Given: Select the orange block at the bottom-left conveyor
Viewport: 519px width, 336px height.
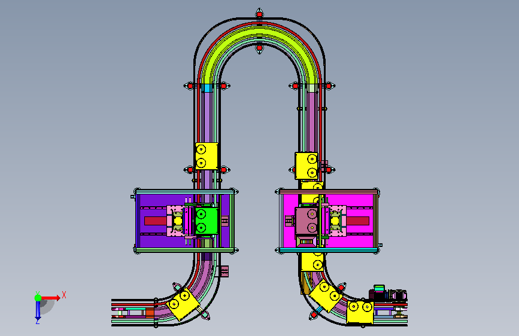Looking at the screenshot, I should [x=150, y=312].
